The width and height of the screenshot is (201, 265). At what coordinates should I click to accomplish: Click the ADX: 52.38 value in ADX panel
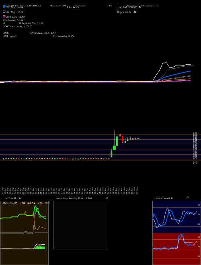[10, 203]
